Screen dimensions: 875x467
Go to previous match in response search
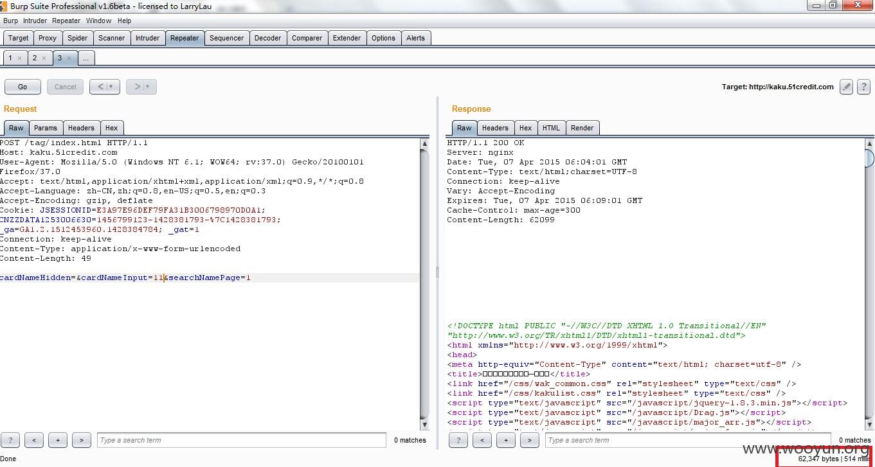(x=482, y=440)
